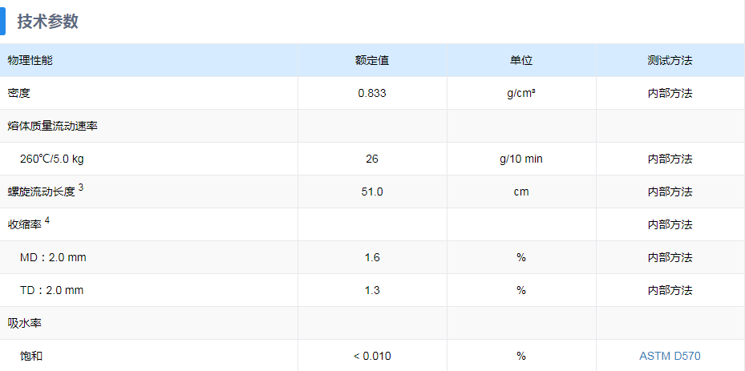Screen dimensions: 745x371
Task: Click the 饱和 sub-row label
Action: coord(31,356)
